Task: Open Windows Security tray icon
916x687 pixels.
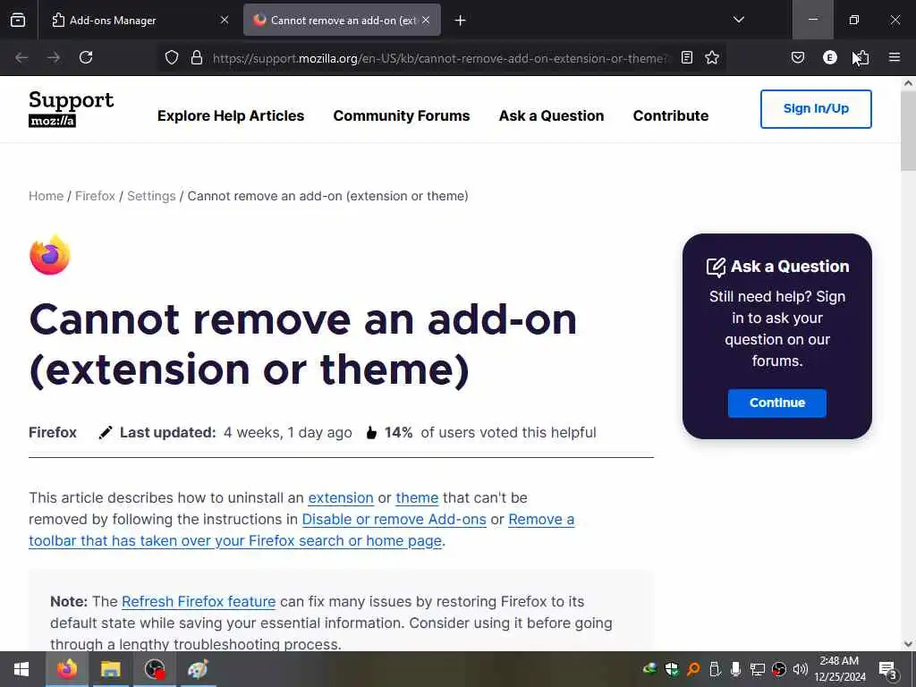Action: pos(672,669)
